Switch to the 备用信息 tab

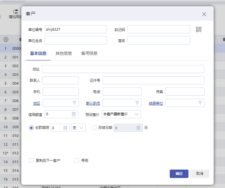(89, 54)
